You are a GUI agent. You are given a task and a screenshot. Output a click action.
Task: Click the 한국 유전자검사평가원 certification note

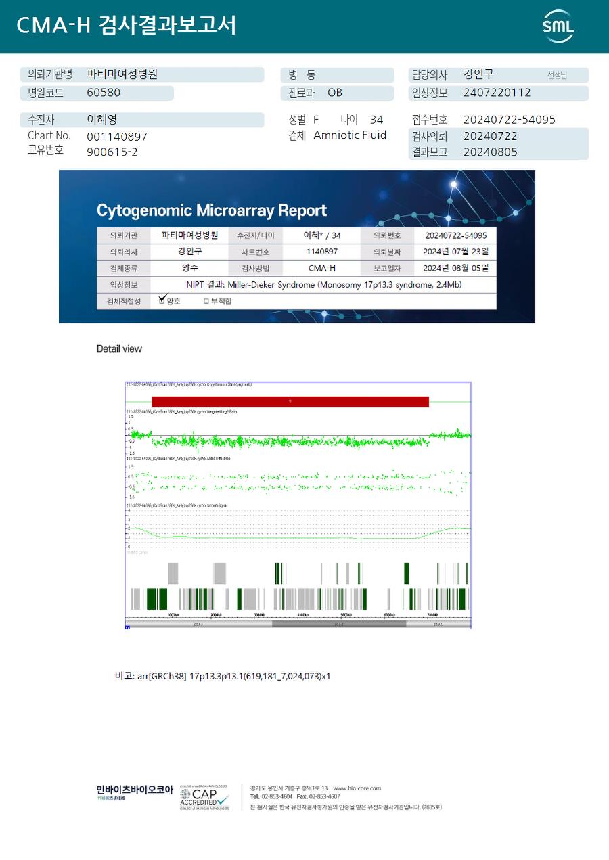pos(346,807)
